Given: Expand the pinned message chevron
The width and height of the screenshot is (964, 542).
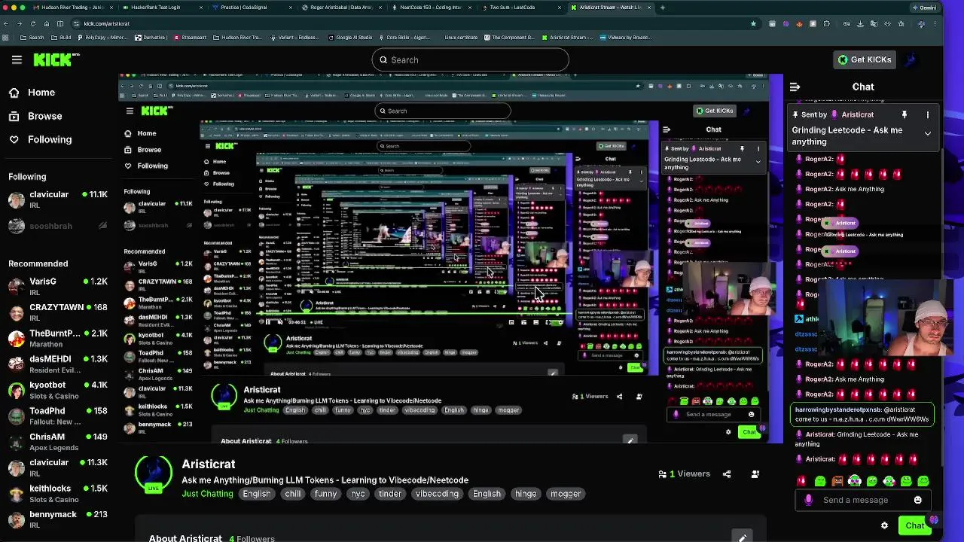Looking at the screenshot, I should pyautogui.click(x=928, y=133).
